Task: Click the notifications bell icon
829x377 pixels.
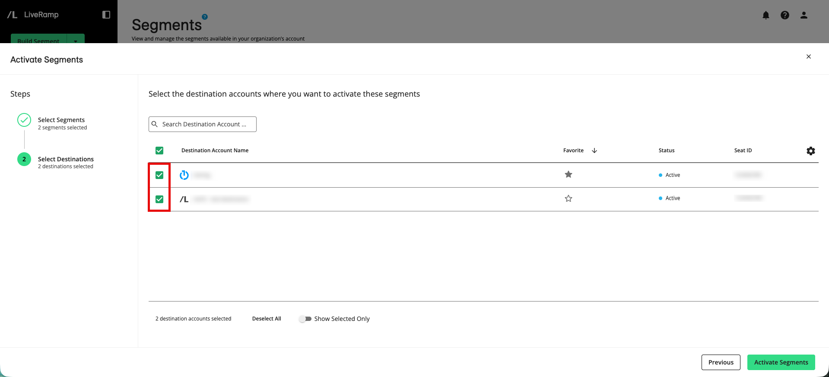Action: tap(766, 16)
